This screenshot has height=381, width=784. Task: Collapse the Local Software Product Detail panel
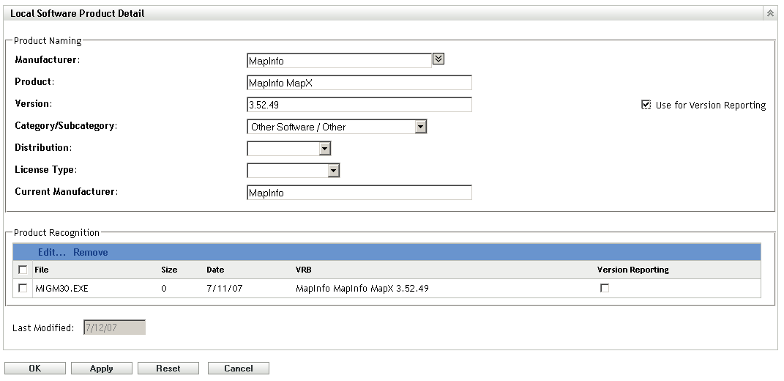pos(770,13)
